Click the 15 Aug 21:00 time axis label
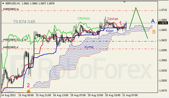The image size is (169, 98). [x=43, y=95]
